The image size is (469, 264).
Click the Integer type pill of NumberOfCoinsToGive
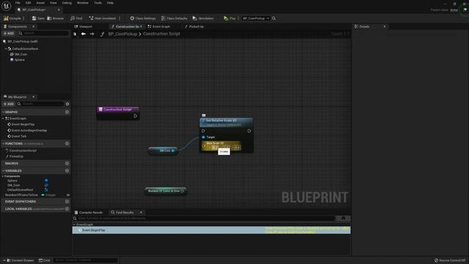tap(48, 195)
